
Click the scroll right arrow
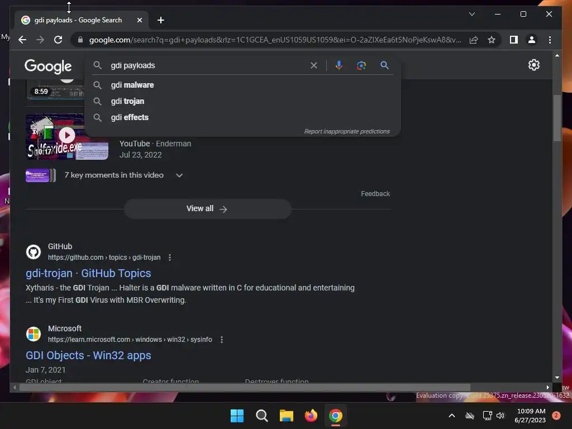click(x=547, y=388)
